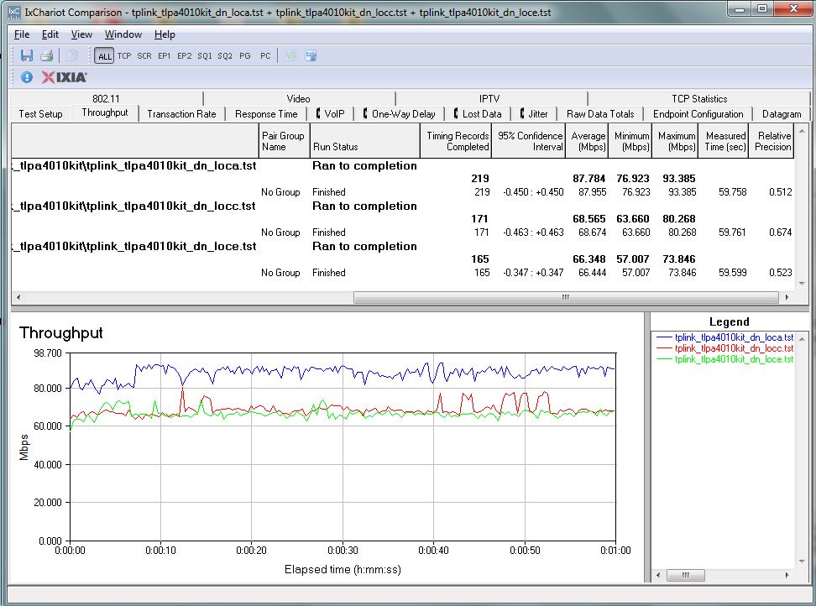Image resolution: width=816 pixels, height=606 pixels.
Task: Click the Run Status column header
Action: [365, 141]
